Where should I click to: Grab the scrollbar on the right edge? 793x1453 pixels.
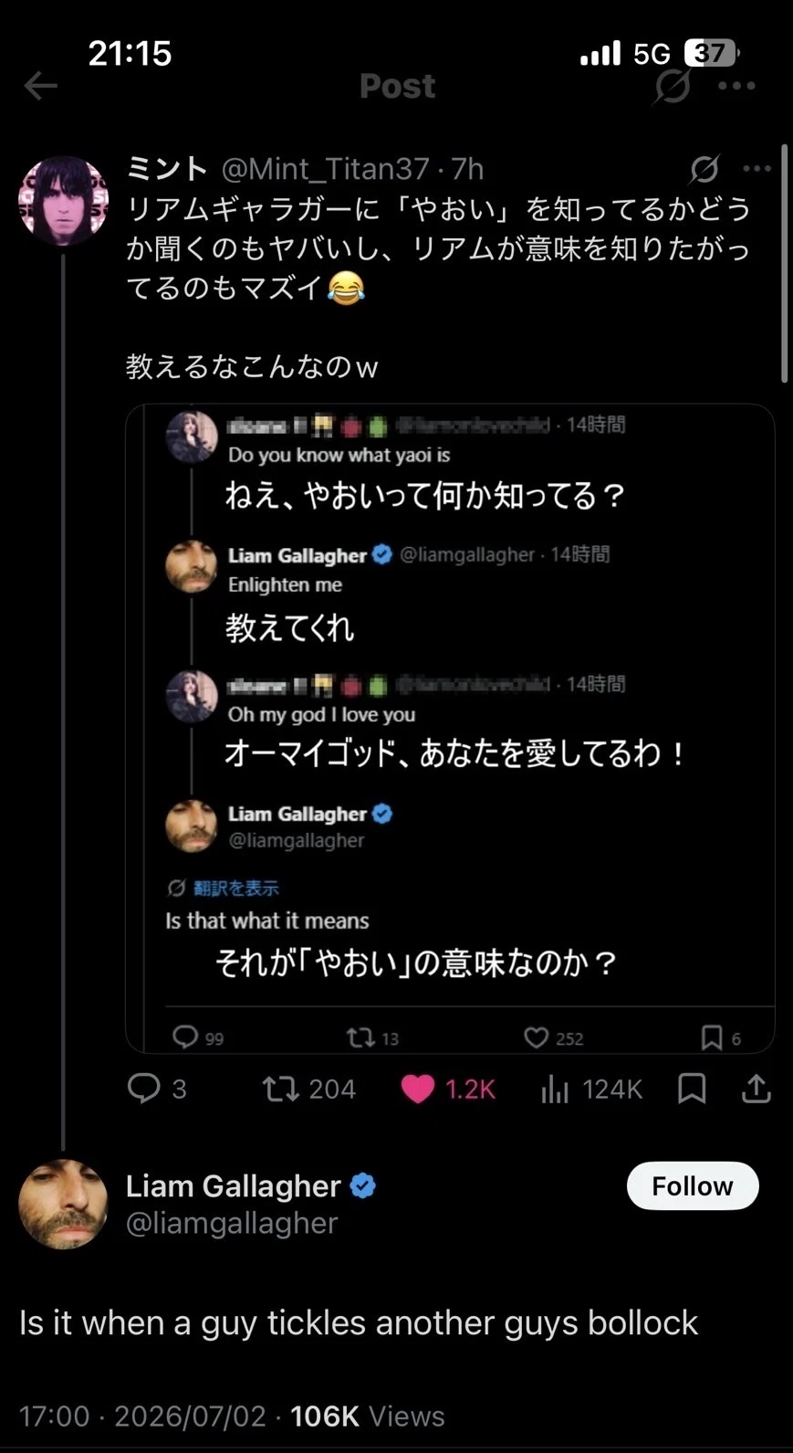click(785, 263)
